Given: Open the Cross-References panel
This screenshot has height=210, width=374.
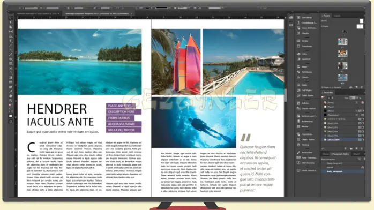Looking at the screenshot, I should (306, 28).
